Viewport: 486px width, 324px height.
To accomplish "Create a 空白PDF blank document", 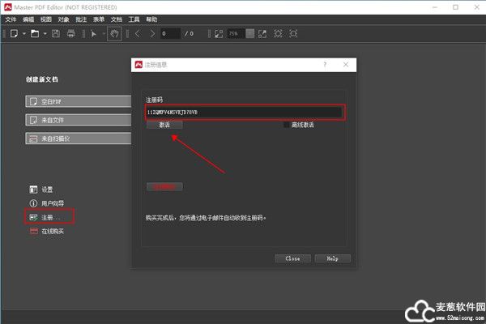I will 79,102.
